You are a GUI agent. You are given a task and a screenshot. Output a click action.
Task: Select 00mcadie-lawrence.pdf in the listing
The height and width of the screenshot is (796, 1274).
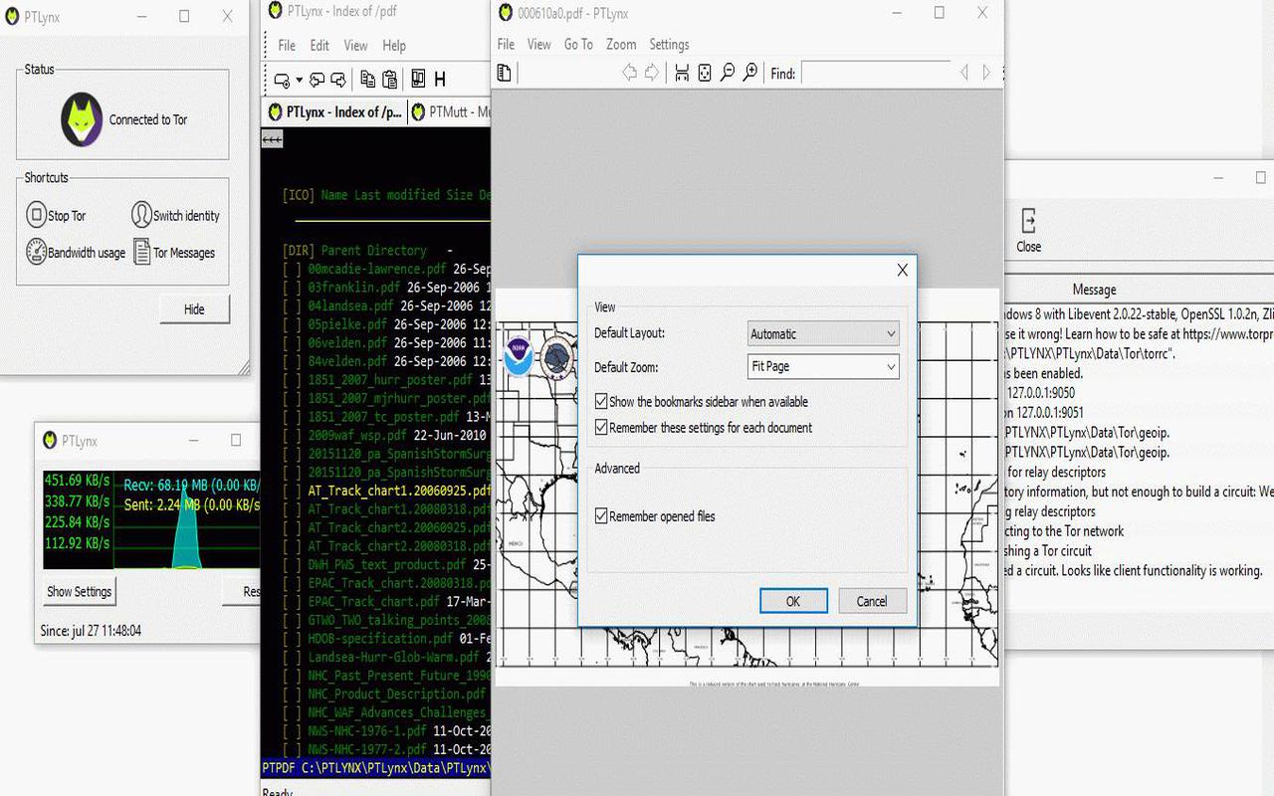point(377,270)
